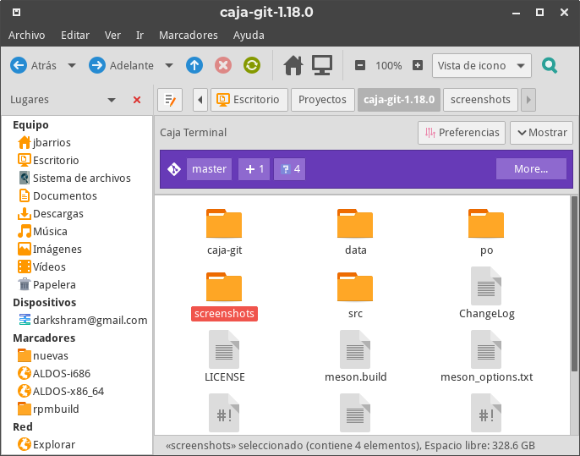The image size is (580, 456).
Task: Click the file view vertical scrollbar
Action: (x=574, y=283)
